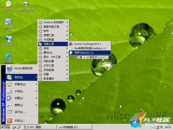Click the settings icon beside 设置
Screen dimensions: 173x130
pos(9,98)
